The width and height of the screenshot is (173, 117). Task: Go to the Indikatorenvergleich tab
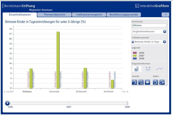89,15
